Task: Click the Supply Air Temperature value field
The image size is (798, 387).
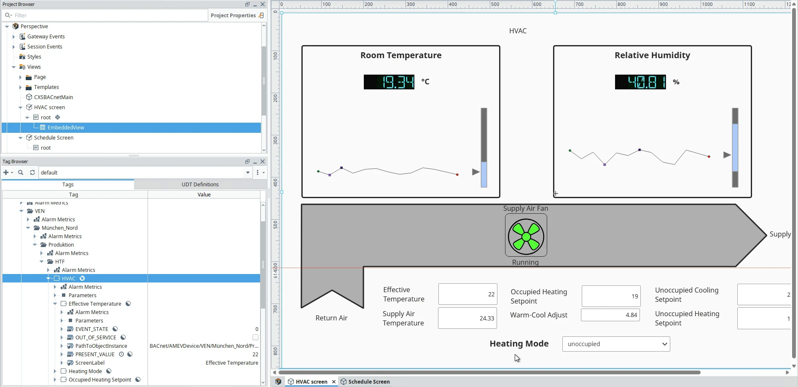Action: click(x=468, y=318)
